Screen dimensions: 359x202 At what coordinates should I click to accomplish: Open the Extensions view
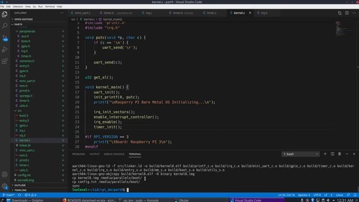[4, 61]
